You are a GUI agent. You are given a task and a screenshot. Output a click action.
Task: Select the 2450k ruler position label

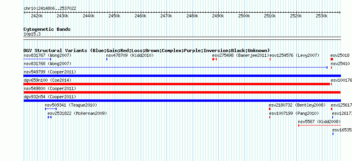click(114, 16)
